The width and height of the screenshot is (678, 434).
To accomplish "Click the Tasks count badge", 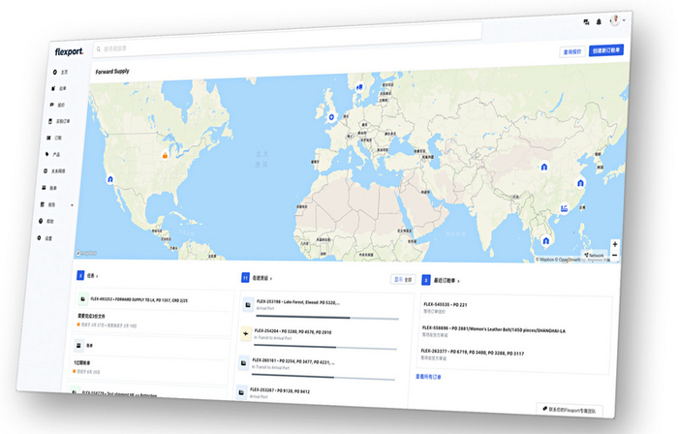I will click(x=80, y=275).
